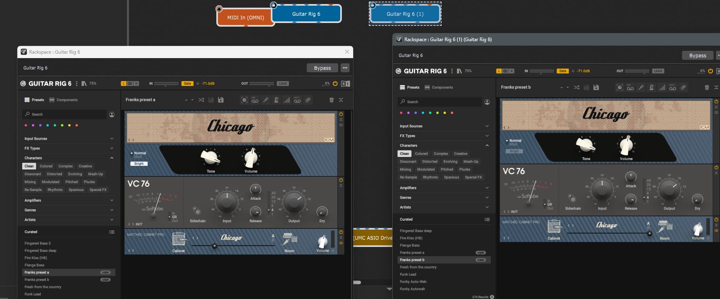Open metronome icon in right Guitar Rig toolbar
This screenshot has width=720, height=299.
tap(652, 87)
